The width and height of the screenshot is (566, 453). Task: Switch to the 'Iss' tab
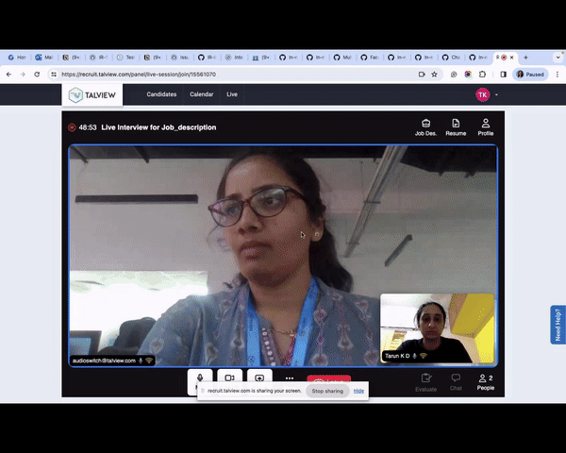[179, 58]
